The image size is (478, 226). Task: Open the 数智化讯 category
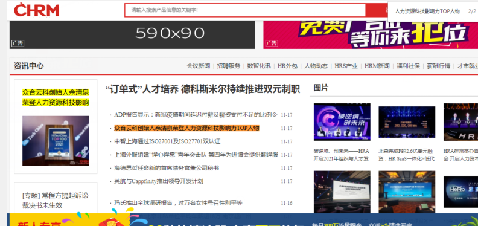click(259, 66)
